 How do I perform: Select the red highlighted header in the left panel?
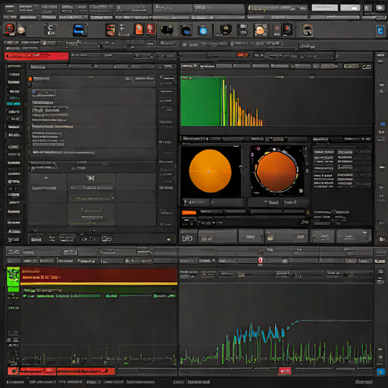pyautogui.click(x=36, y=56)
